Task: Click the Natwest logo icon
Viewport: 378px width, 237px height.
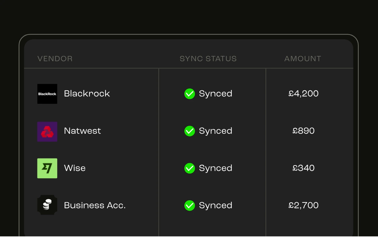Action: (x=47, y=132)
